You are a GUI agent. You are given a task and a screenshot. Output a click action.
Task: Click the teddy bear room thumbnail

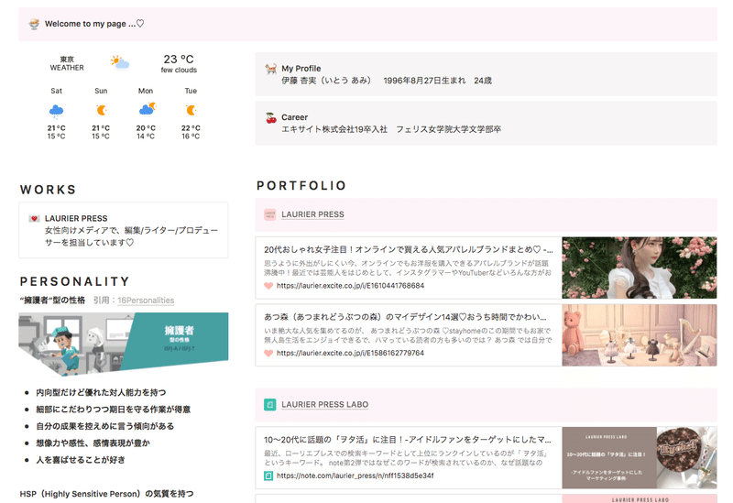639,335
